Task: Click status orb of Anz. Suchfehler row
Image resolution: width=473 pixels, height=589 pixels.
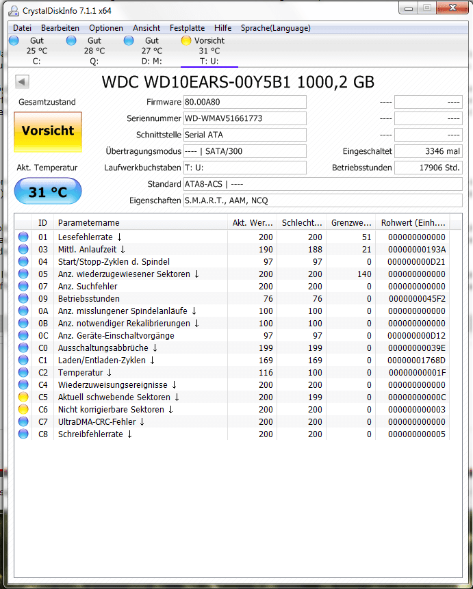Action: [23, 286]
